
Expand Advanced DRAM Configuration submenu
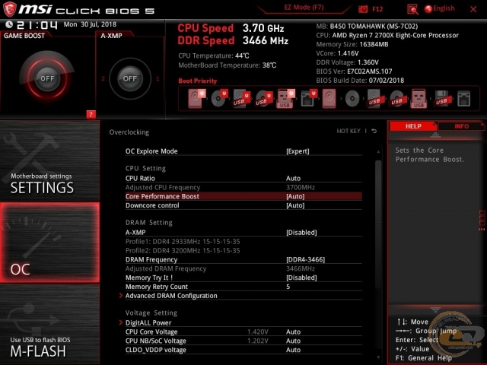(171, 296)
